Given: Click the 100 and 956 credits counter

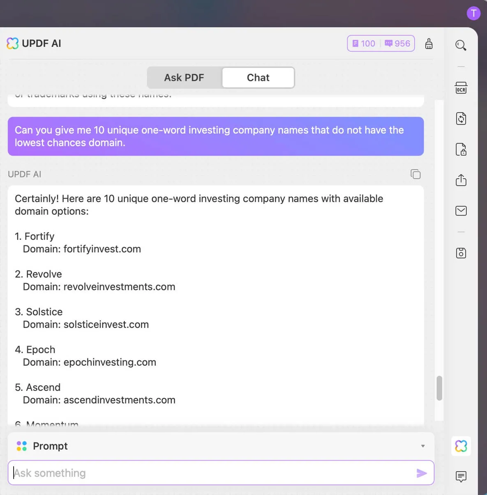Looking at the screenshot, I should pos(381,44).
